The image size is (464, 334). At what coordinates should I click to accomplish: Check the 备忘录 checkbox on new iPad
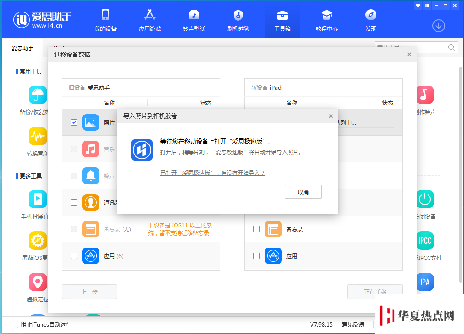pos(257,229)
